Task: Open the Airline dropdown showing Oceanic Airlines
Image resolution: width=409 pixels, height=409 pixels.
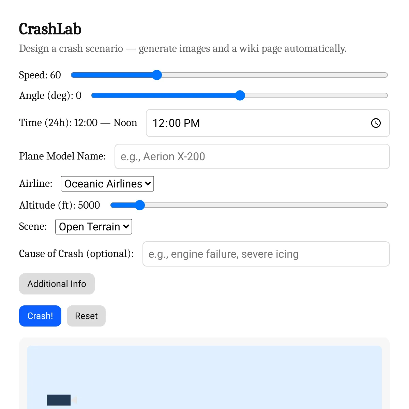Action: click(107, 184)
